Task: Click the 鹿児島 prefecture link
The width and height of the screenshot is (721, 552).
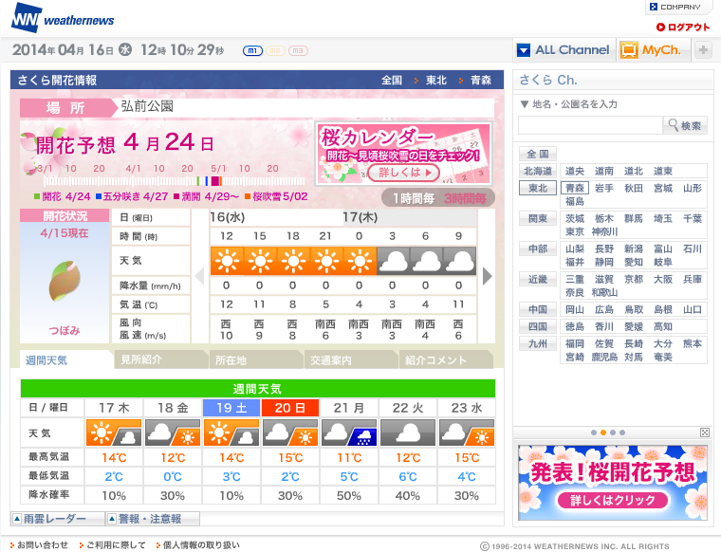Action: tap(604, 357)
